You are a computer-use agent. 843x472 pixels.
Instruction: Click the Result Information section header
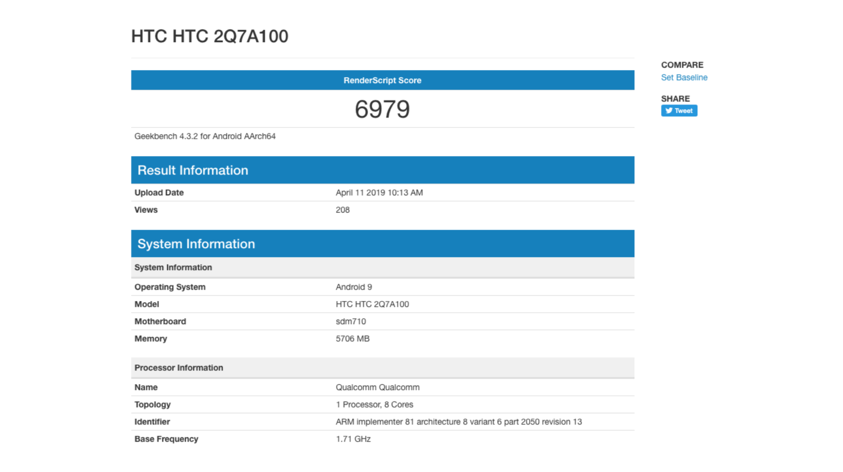[192, 170]
